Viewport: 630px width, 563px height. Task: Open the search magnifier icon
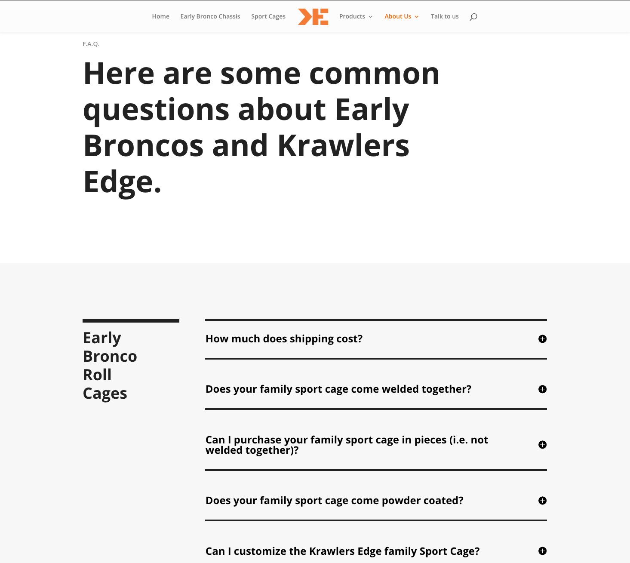click(473, 17)
